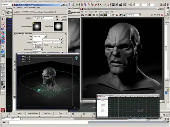This screenshot has height=127, width=170.
Task: Adjust the Intensity slider handle
Action: pyautogui.click(x=52, y=42)
